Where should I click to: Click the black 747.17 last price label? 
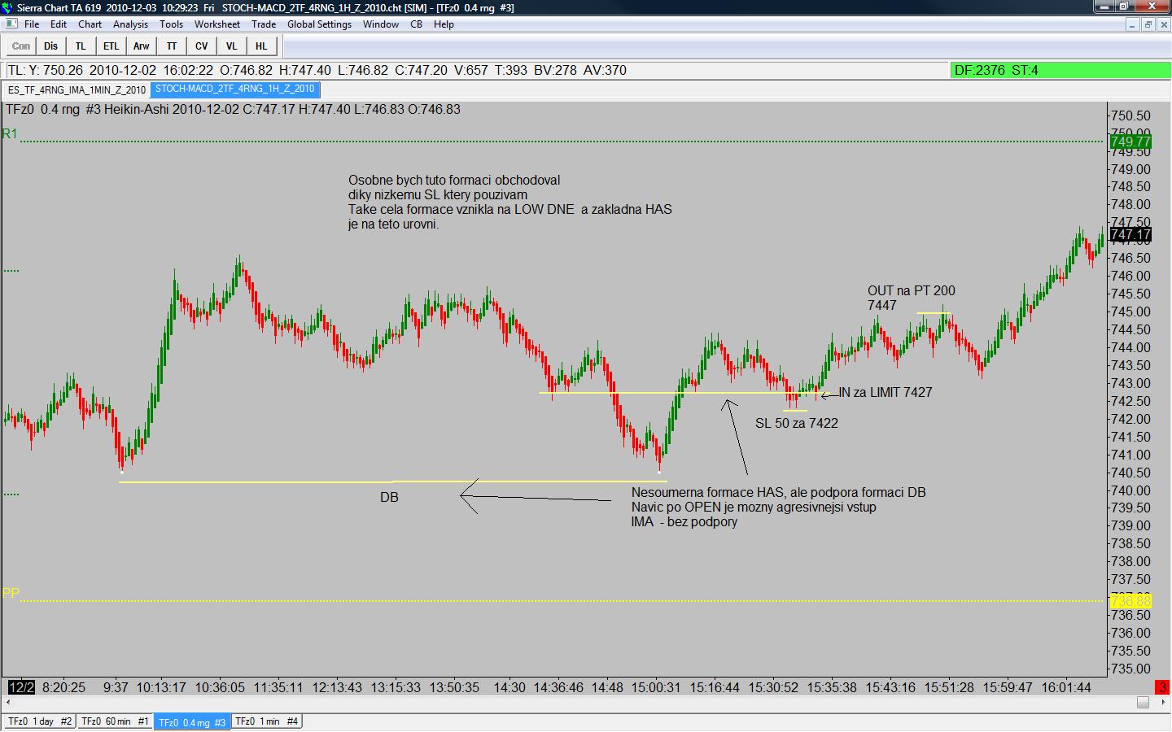coord(1130,235)
